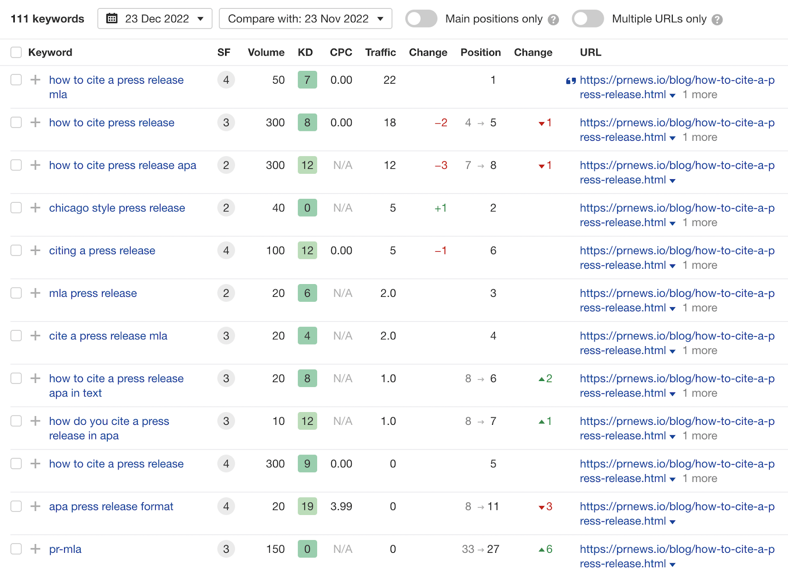Expand URL dropdown arrow for 'pr-mla'
This screenshot has height=577, width=788.
coord(672,565)
